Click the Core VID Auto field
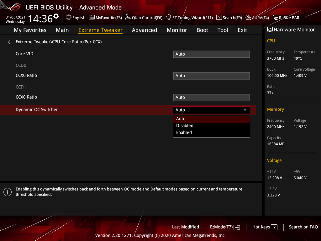Screen dimensions: 321x241 [x=212, y=54]
